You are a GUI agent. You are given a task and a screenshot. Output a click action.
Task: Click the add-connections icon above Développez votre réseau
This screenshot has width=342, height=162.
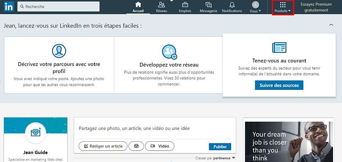tap(169, 52)
